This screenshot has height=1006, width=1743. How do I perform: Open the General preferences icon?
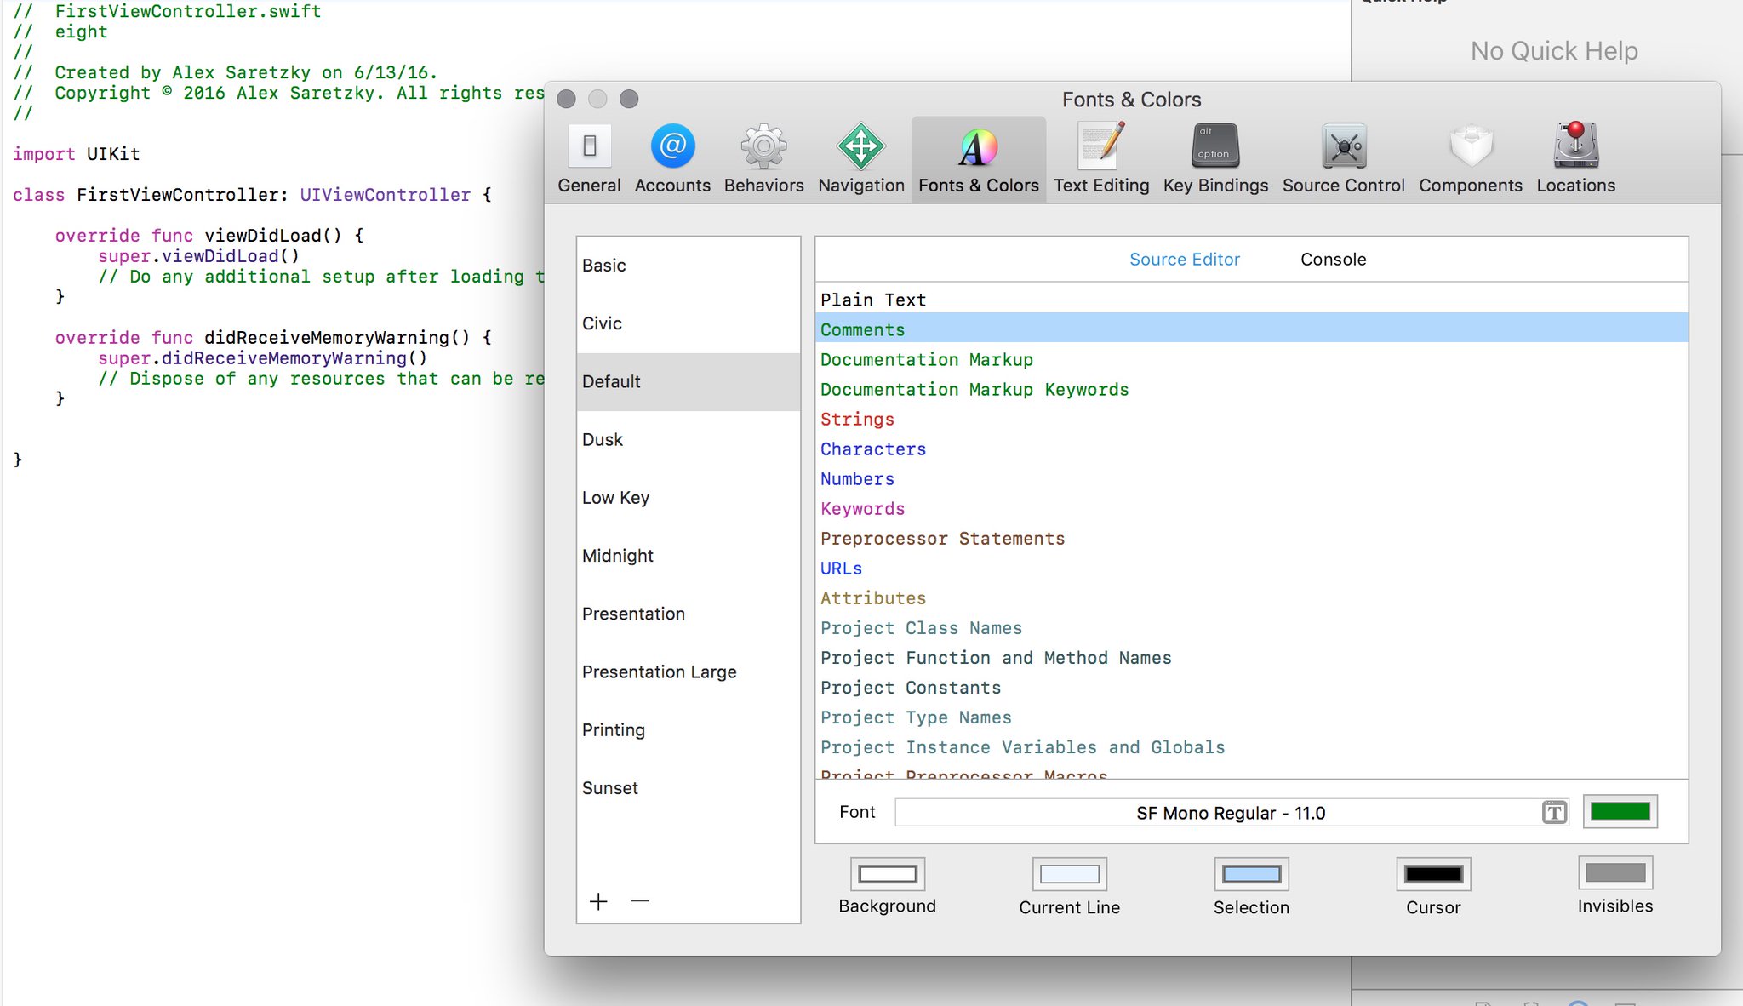[x=589, y=148]
